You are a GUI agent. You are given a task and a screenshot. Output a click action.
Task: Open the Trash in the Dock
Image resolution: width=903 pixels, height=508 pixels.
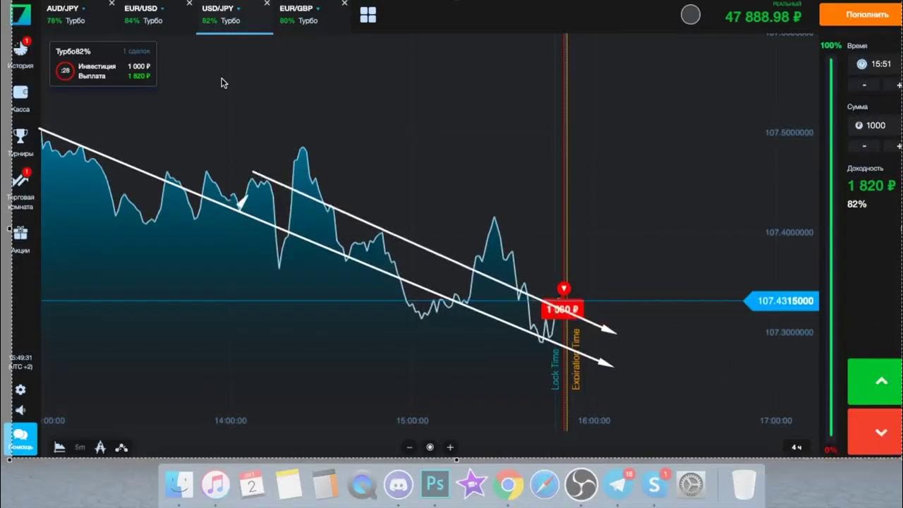click(x=744, y=485)
